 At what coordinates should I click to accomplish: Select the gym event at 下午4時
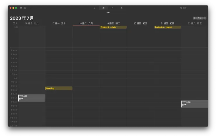32,98
